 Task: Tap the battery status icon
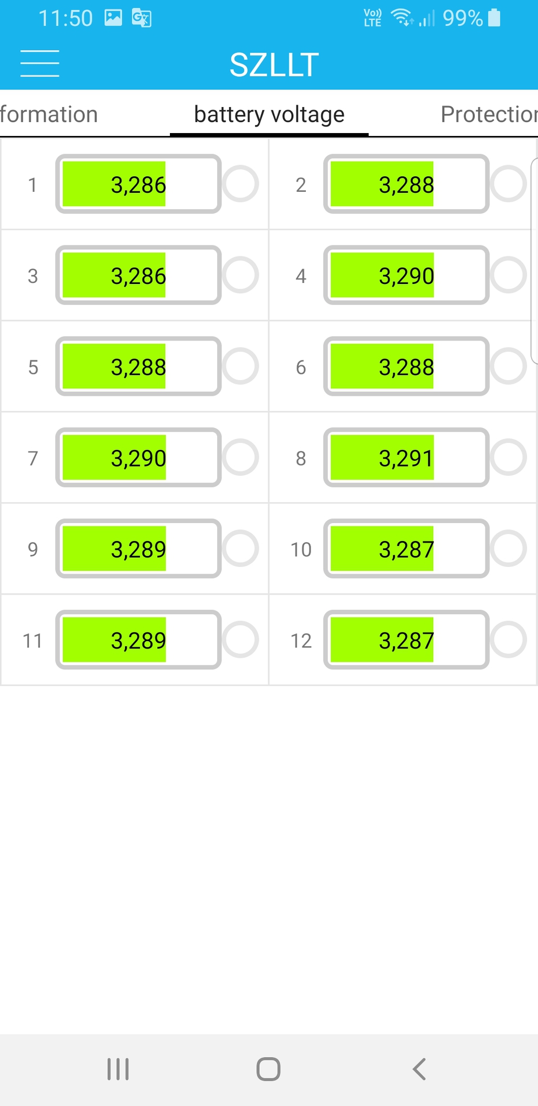click(x=494, y=18)
